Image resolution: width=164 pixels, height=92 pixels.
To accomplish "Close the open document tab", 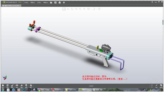I will click(x=20, y=6).
